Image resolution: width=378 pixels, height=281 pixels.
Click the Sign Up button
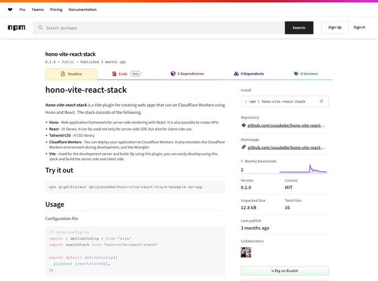point(335,27)
